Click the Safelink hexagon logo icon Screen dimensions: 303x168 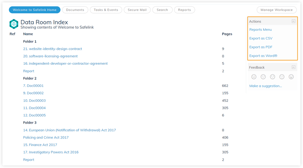click(14, 24)
